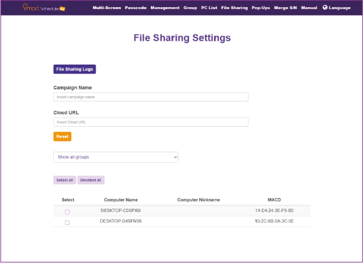This screenshot has height=263, width=363.
Task: Click the Computer Nickname column header
Action: pyautogui.click(x=199, y=200)
